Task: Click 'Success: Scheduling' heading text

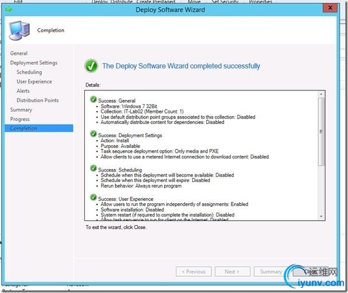Action: (120, 170)
